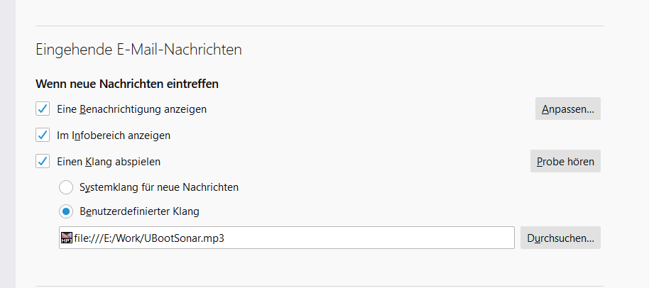This screenshot has width=649, height=288.
Task: Browse for a sound with Durchsuchen...
Action: (x=560, y=238)
